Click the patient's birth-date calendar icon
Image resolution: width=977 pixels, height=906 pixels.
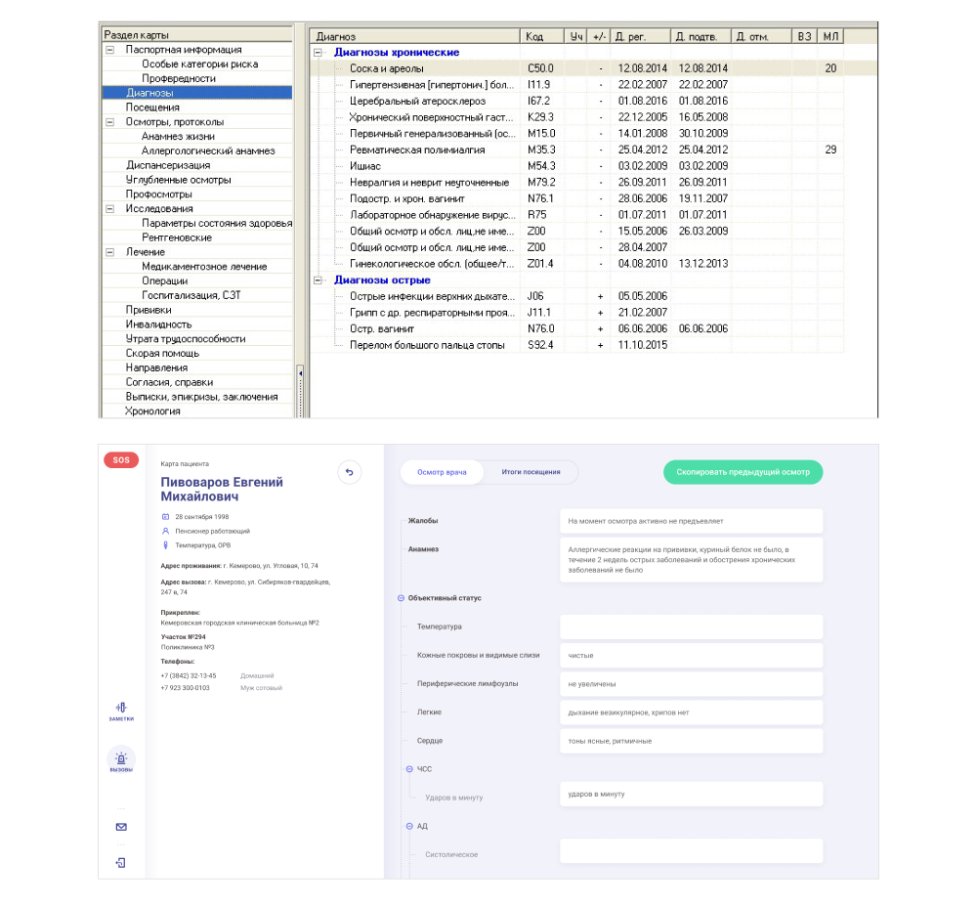165,517
